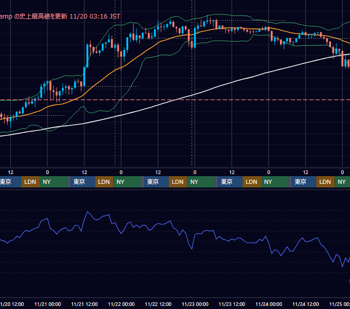Click the 東京 session block covering 11/24 12:00
The height and width of the screenshot is (309, 350).
pos(304,182)
